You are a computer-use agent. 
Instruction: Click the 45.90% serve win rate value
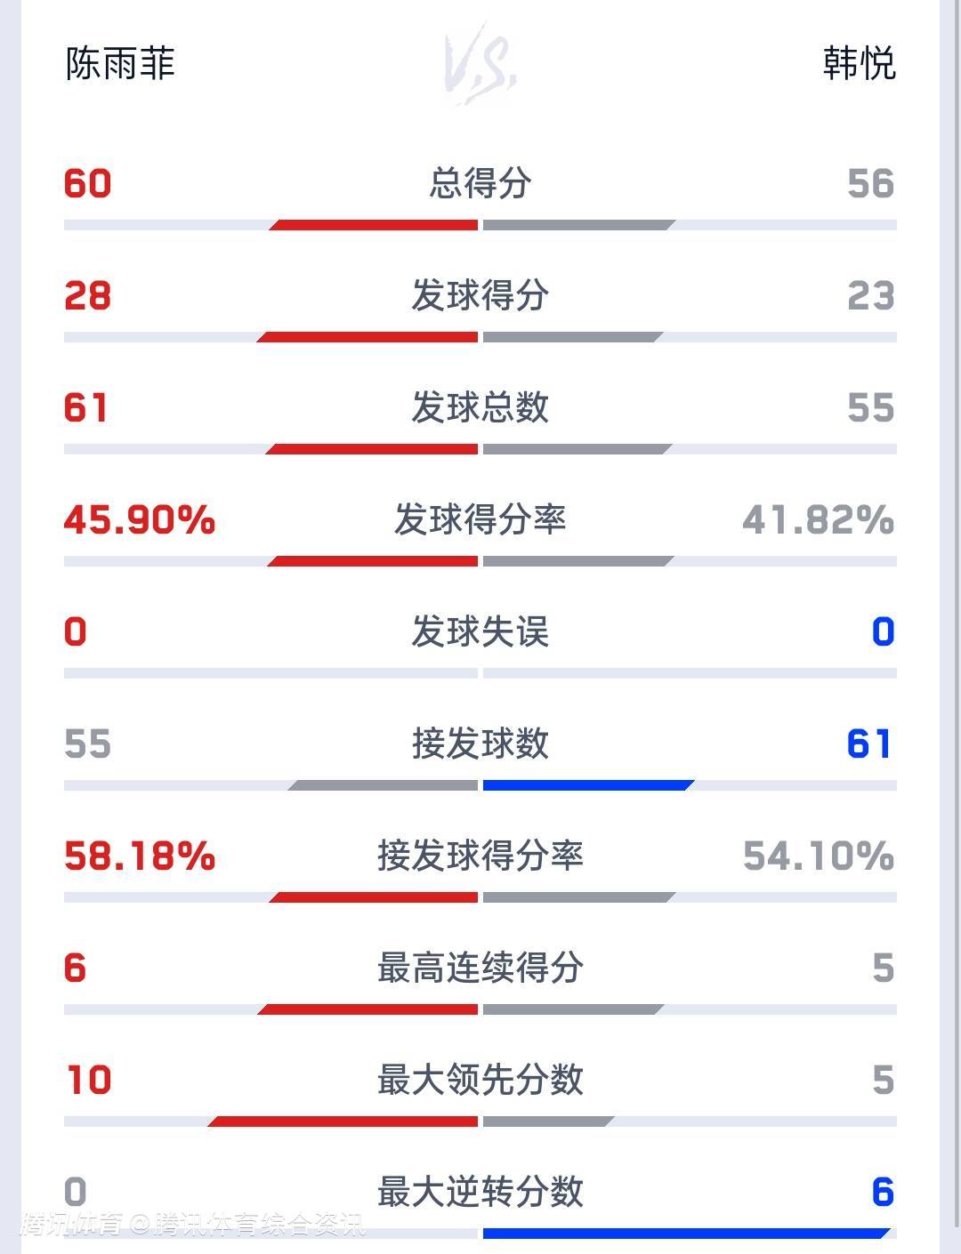pos(140,519)
